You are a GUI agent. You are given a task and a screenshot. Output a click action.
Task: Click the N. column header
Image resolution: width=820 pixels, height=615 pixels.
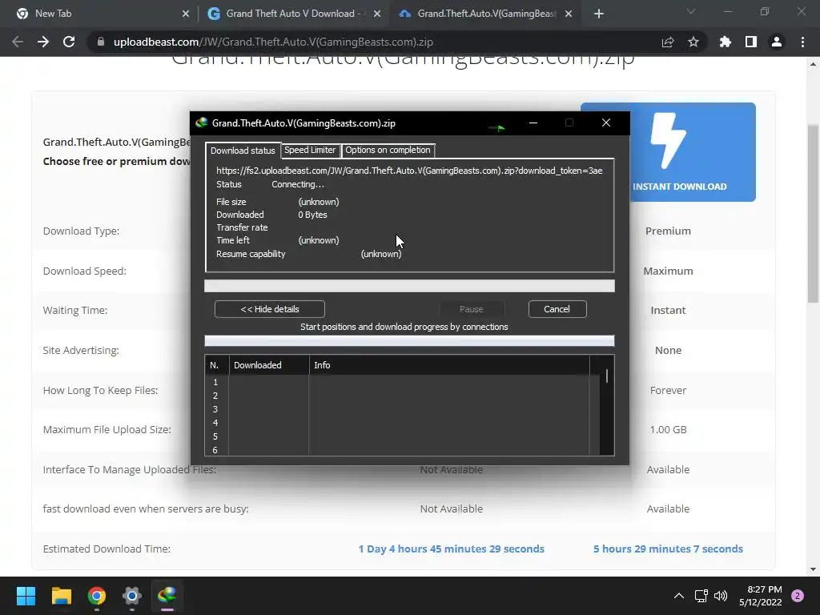217,365
